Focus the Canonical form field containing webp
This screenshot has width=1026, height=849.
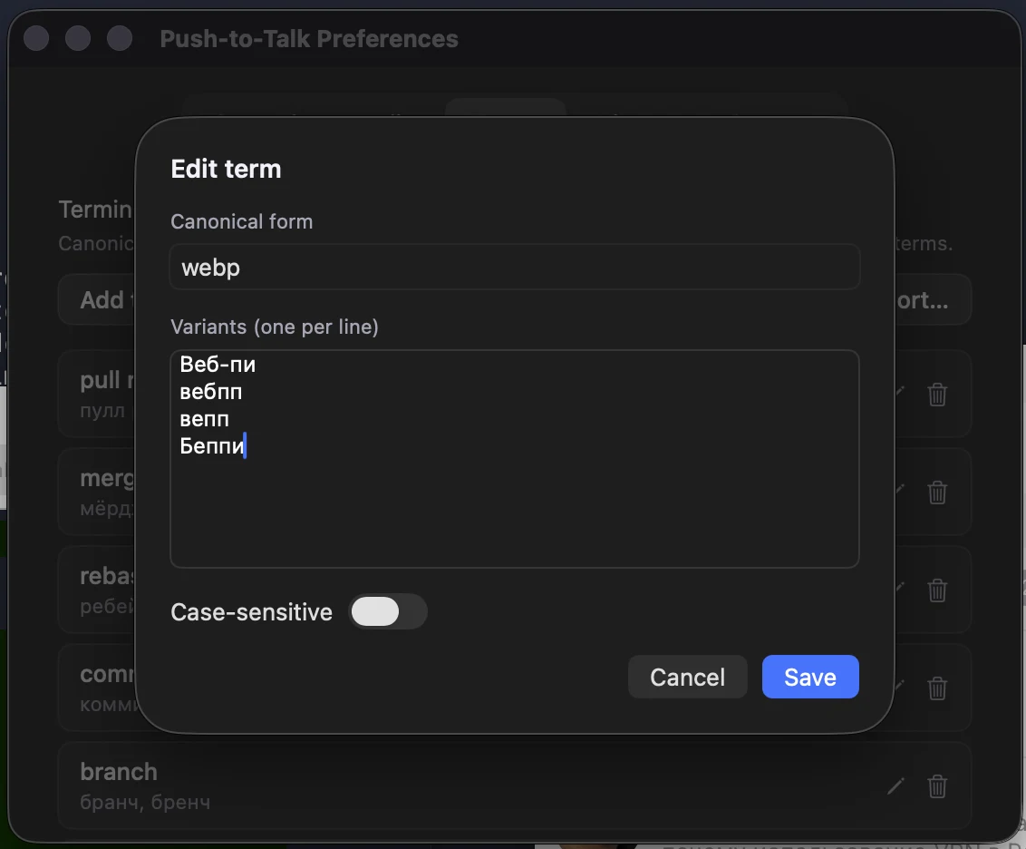515,267
